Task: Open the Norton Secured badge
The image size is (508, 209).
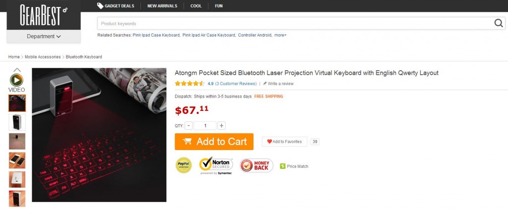Action: click(216, 165)
